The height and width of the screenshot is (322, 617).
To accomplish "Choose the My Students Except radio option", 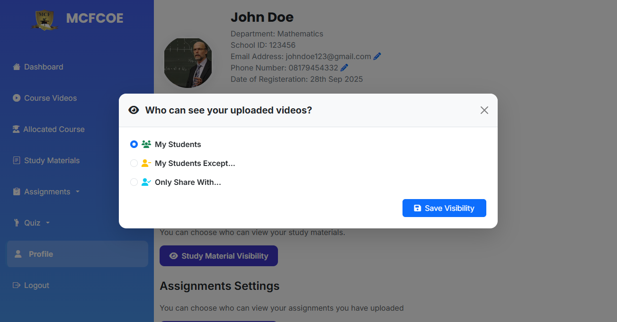I will click(134, 163).
